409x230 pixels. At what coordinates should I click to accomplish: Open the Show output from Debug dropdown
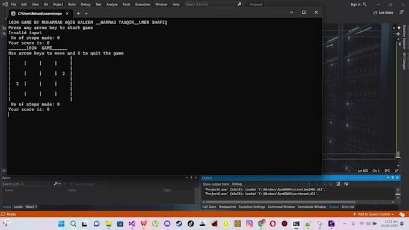coord(271,184)
